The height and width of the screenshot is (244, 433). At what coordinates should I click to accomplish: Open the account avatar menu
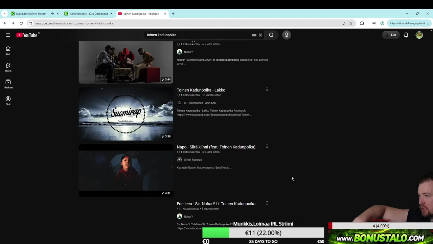[x=419, y=35]
